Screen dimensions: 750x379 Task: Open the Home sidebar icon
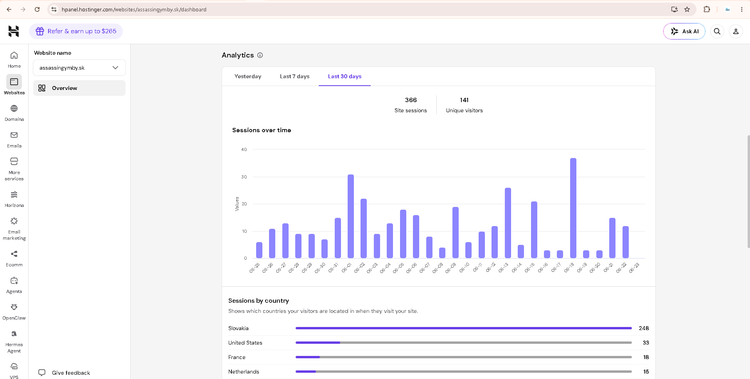(x=14, y=60)
